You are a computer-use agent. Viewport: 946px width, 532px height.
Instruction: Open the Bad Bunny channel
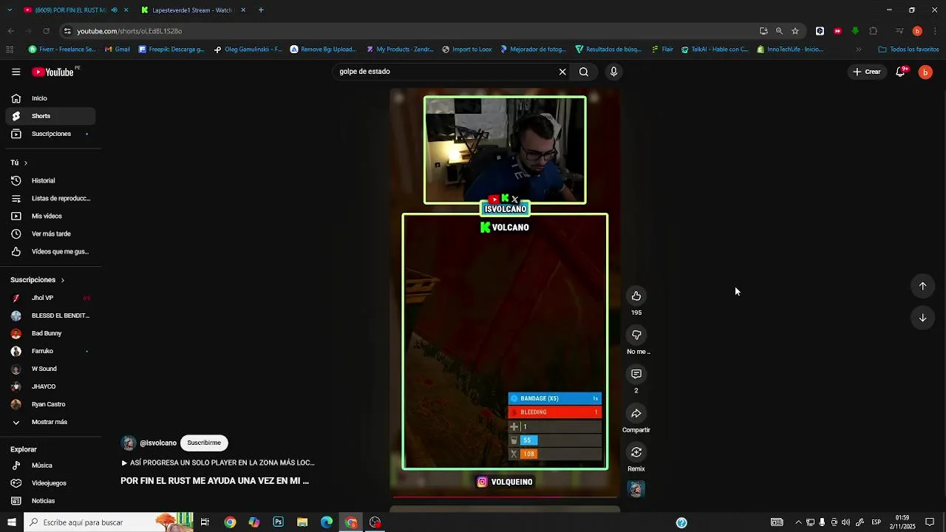(x=50, y=333)
